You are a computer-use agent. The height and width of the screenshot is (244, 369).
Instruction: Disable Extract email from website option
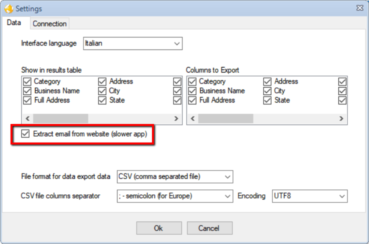pos(25,133)
